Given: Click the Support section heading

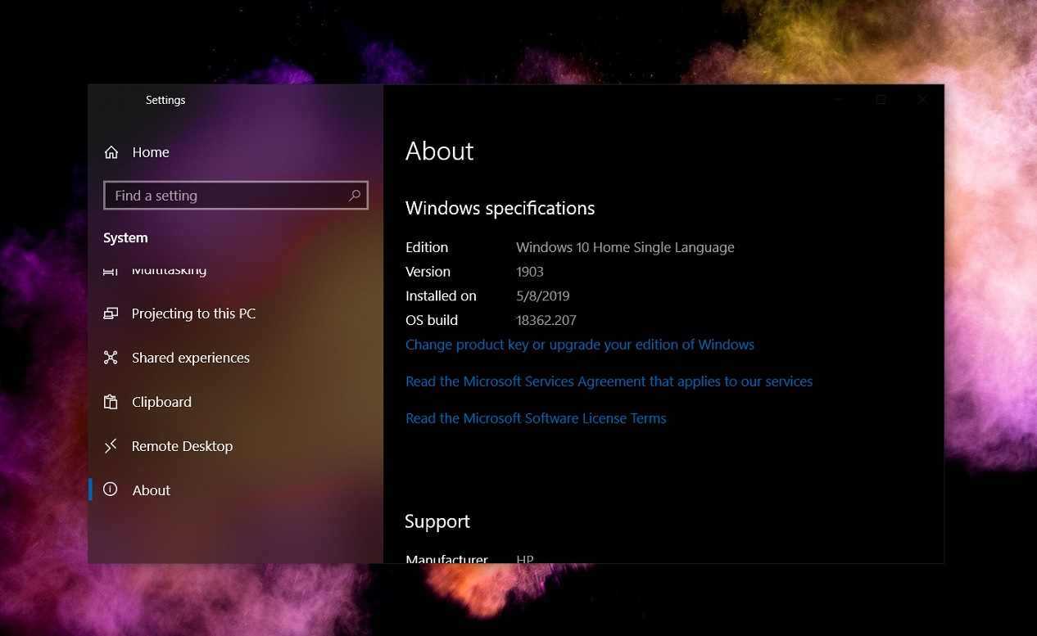Looking at the screenshot, I should point(437,521).
